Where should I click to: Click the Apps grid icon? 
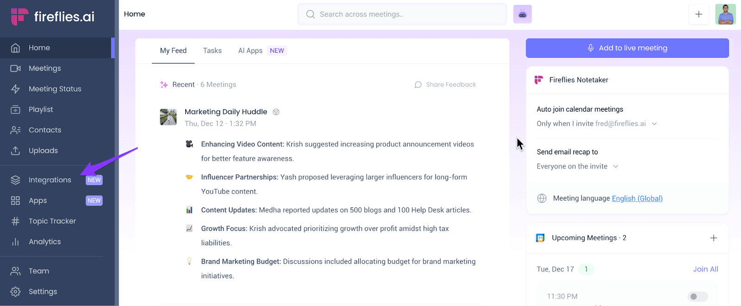pos(15,200)
